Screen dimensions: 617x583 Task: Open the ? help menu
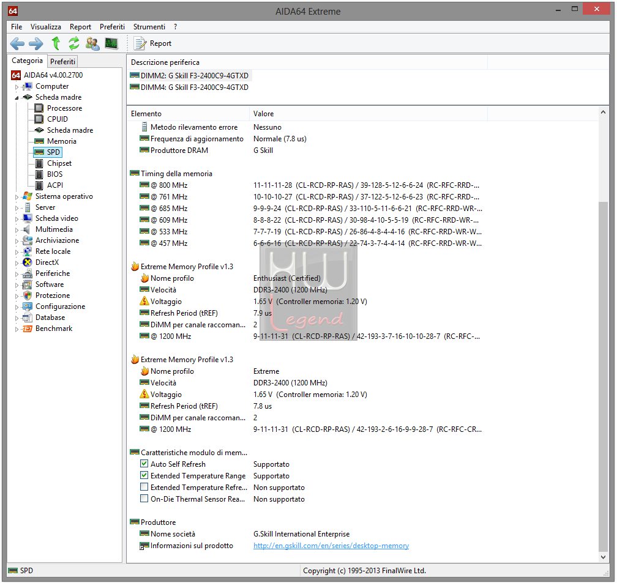point(175,27)
